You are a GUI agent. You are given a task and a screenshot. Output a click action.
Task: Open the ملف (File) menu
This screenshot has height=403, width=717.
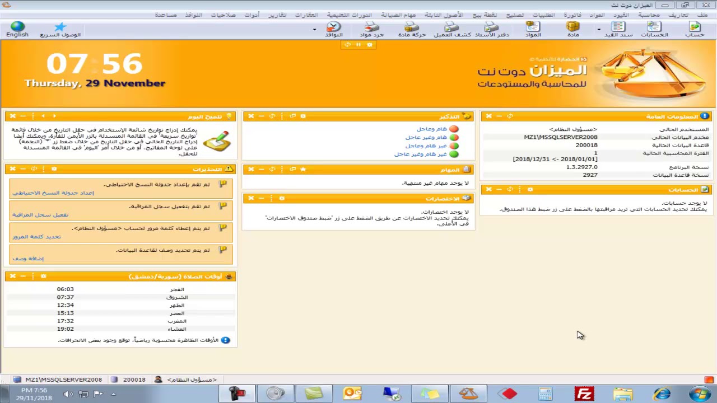tap(702, 15)
